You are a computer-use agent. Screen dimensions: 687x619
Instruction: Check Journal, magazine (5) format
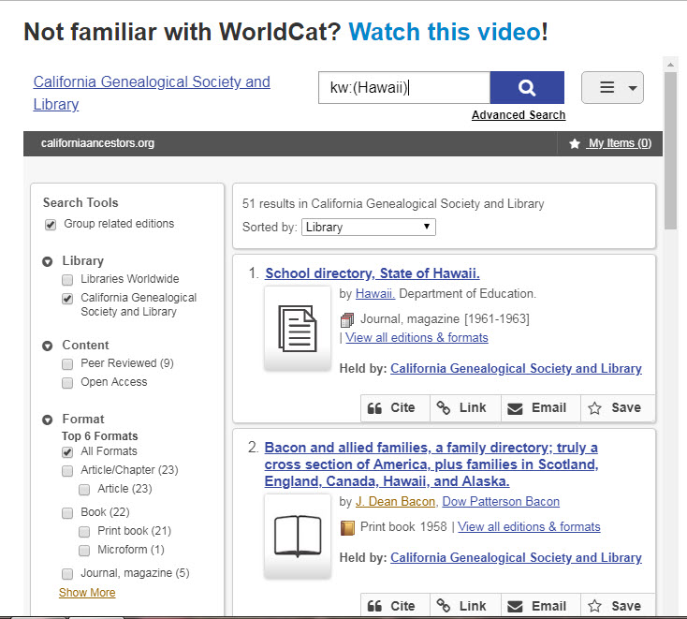point(67,574)
